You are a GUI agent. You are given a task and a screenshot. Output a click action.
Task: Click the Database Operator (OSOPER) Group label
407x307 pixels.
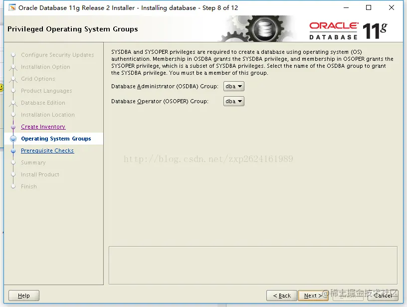click(x=160, y=101)
